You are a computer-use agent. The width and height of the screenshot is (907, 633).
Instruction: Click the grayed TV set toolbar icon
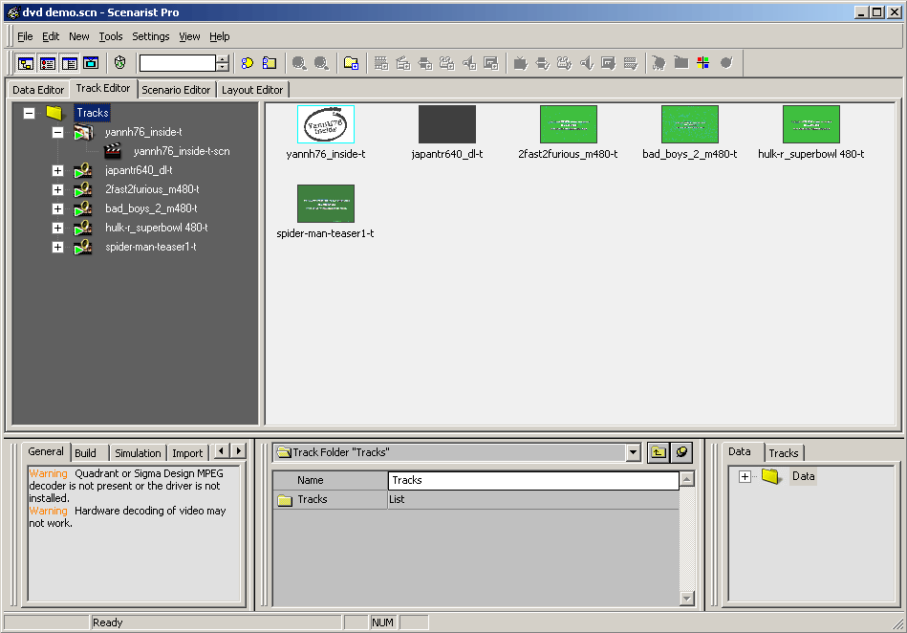[521, 63]
